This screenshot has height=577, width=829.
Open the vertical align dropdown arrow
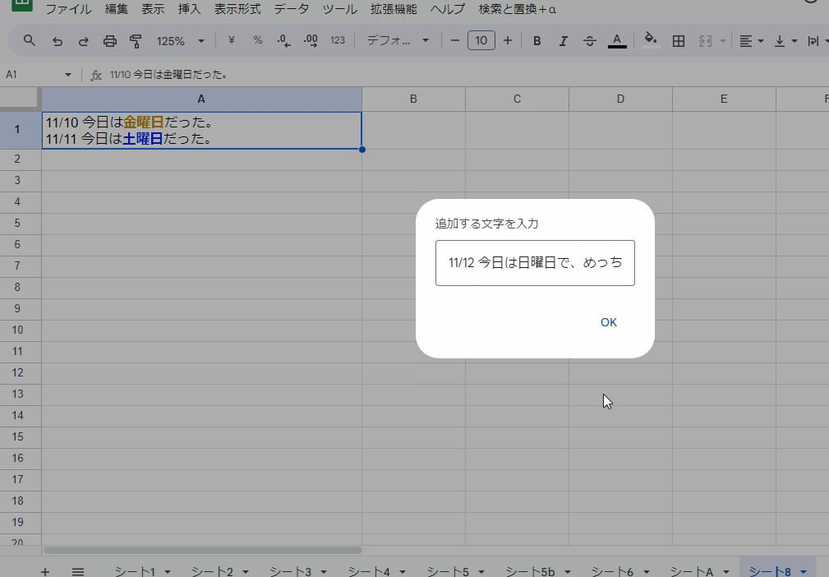pos(794,41)
